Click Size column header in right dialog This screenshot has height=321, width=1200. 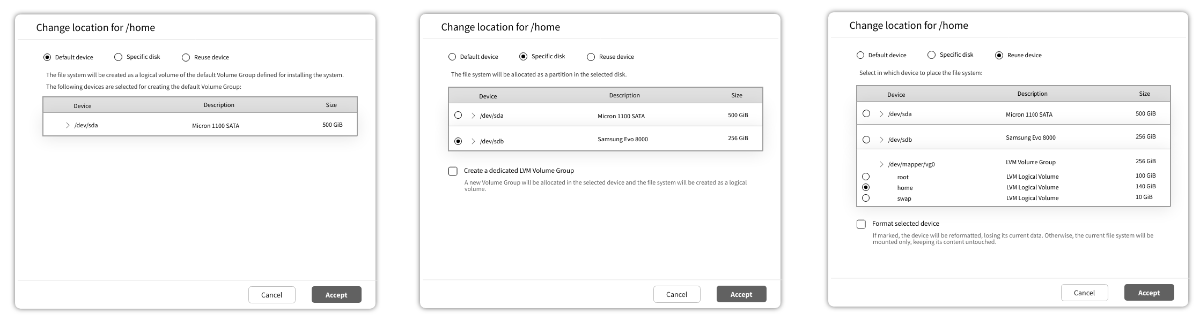coord(1145,94)
